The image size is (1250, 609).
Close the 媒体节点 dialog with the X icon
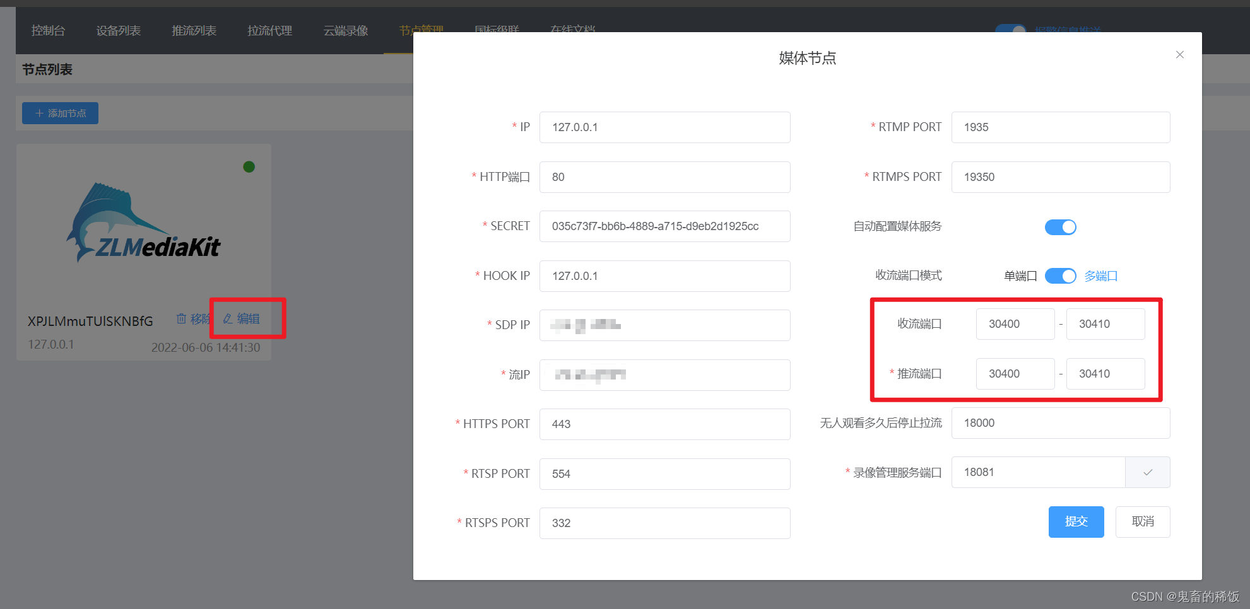click(1179, 54)
